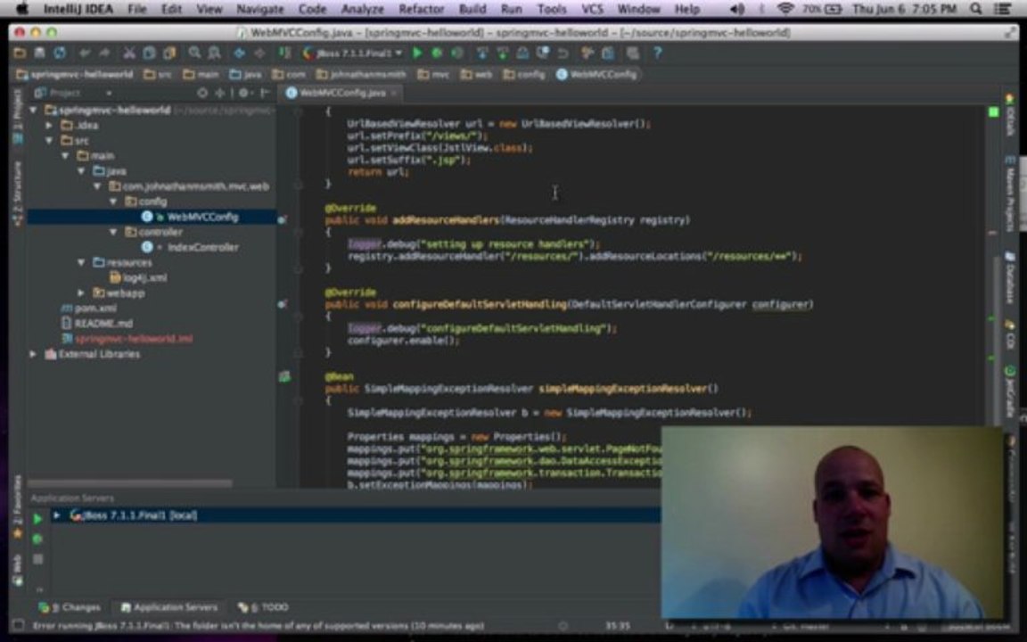This screenshot has height=642, width=1027.
Task: Open Settings wrench toolbar icon
Action: (587, 53)
